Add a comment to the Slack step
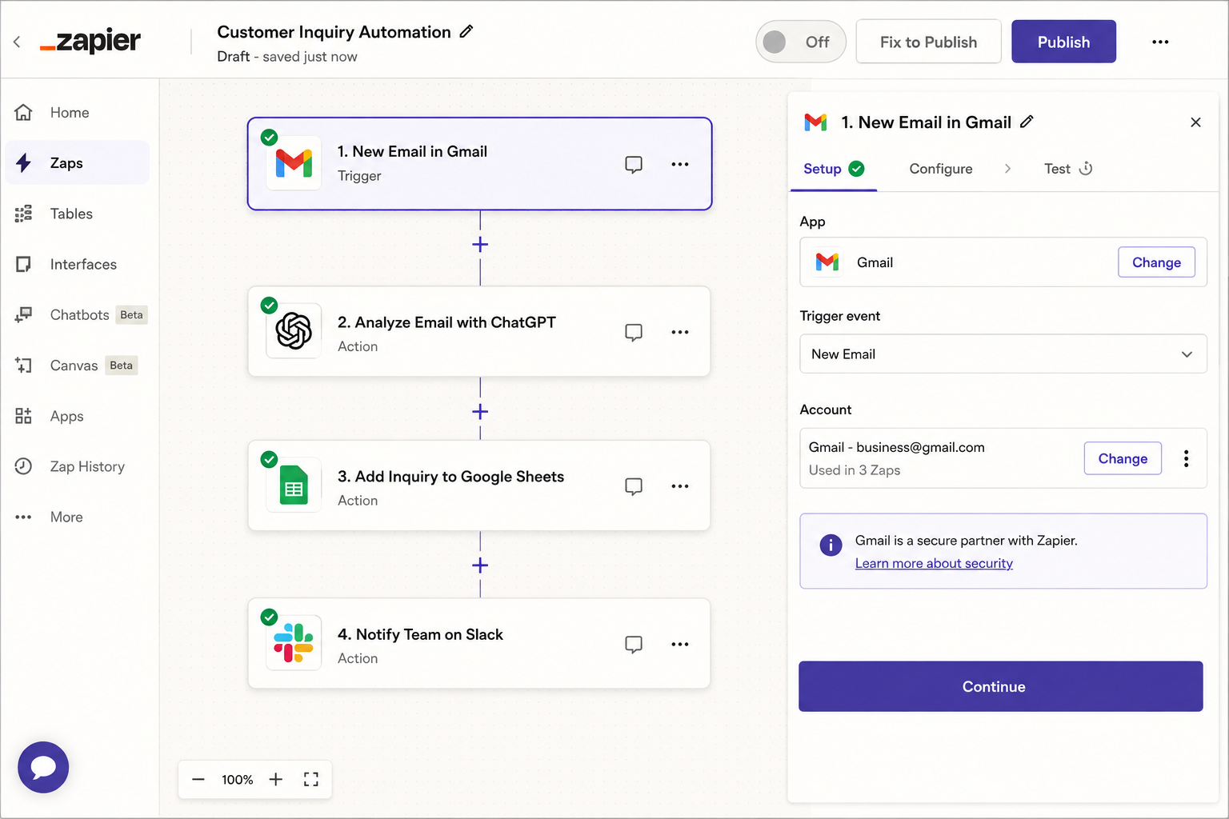The width and height of the screenshot is (1229, 819). [634, 645]
